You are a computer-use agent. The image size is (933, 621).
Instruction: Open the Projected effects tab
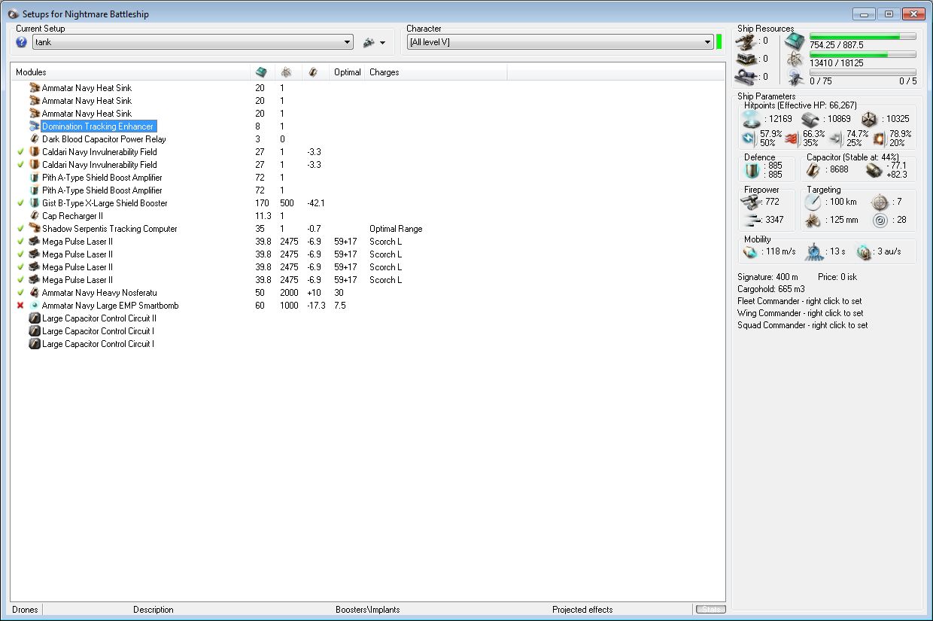[x=582, y=610]
